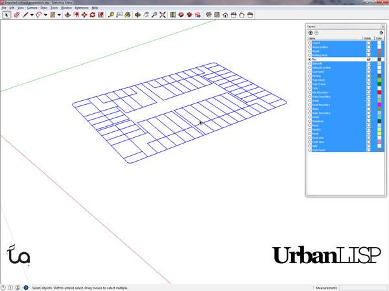Activate the Orbit camera tool
Image resolution: width=389 pixels, height=291 pixels.
click(138, 14)
